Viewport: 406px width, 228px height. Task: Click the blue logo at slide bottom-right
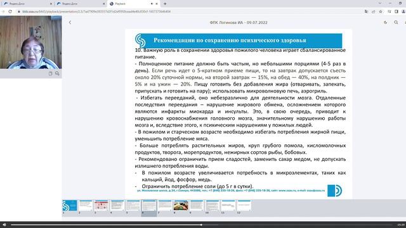tap(334, 191)
